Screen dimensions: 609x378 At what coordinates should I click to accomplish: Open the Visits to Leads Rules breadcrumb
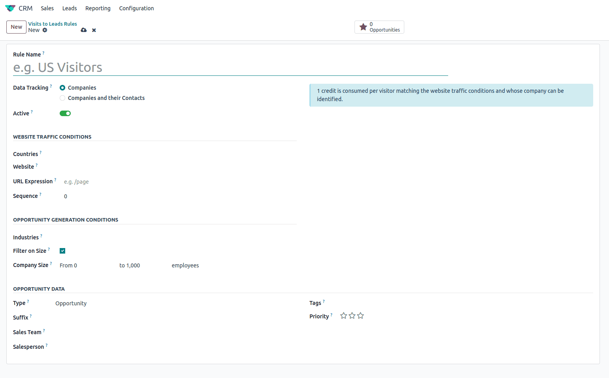[x=52, y=24]
